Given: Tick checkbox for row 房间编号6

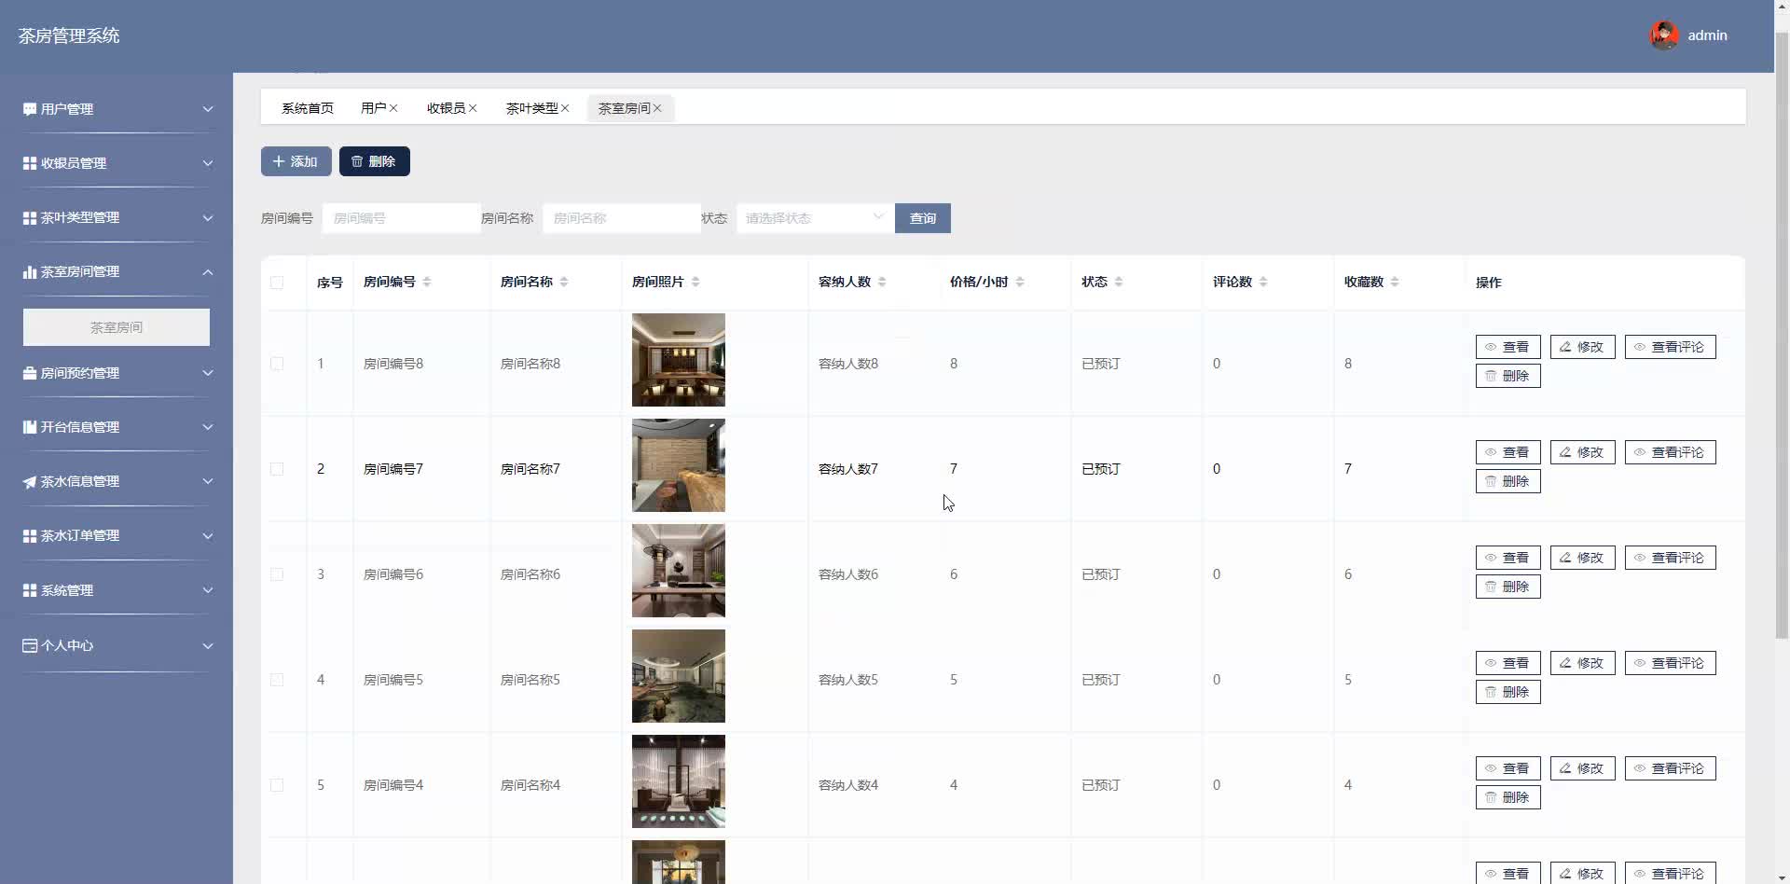Looking at the screenshot, I should 277,574.
